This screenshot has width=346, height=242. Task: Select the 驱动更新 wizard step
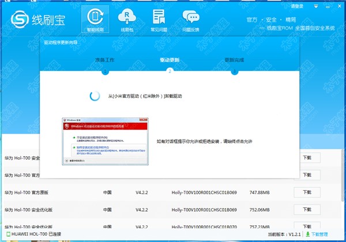(x=170, y=59)
